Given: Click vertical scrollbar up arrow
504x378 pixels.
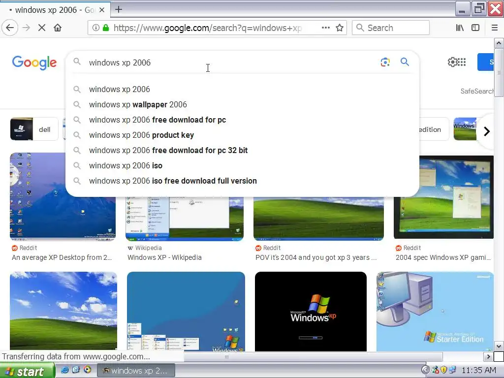Looking at the screenshot, I should click(x=499, y=43).
